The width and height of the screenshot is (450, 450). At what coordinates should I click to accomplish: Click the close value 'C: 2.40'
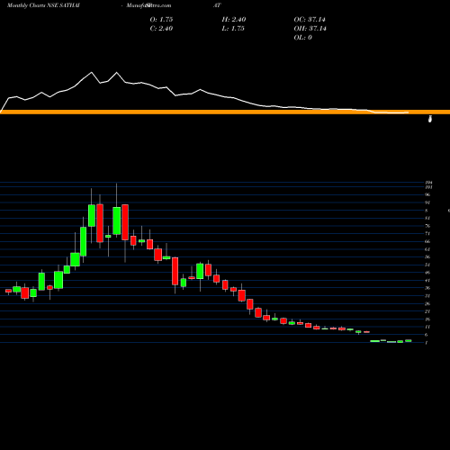point(161,29)
